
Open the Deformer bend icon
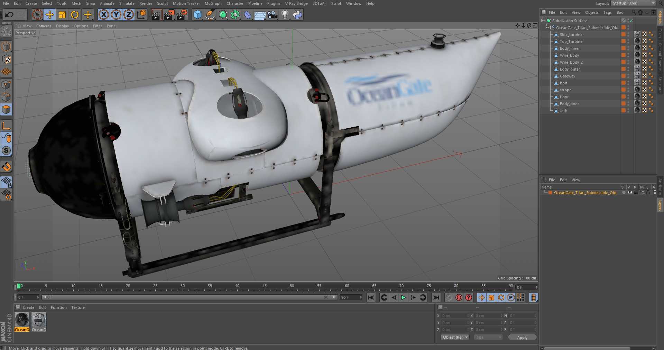248,15
